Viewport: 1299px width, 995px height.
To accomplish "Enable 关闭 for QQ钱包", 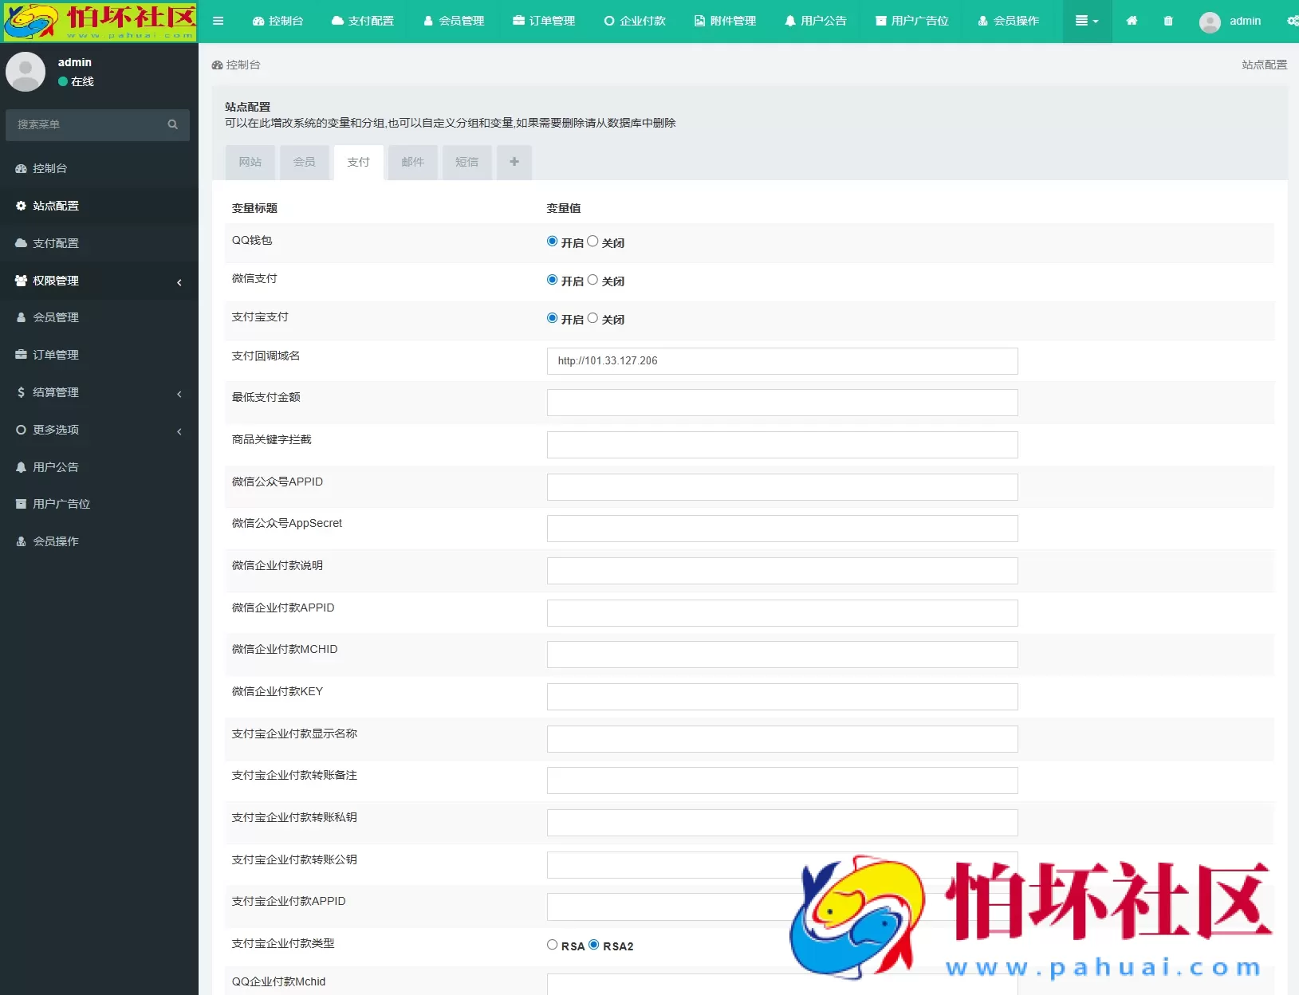I will pyautogui.click(x=593, y=241).
